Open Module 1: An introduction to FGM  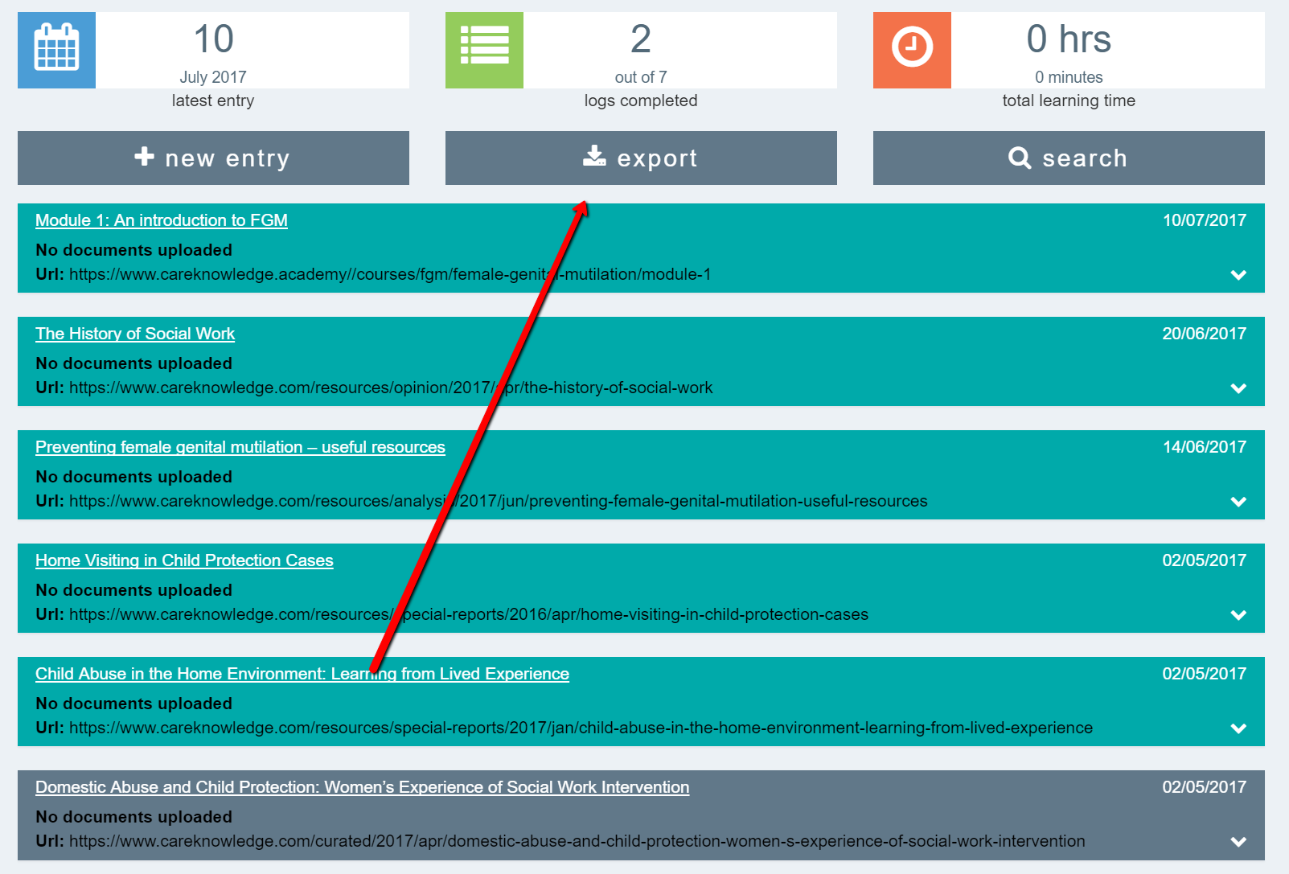[162, 220]
